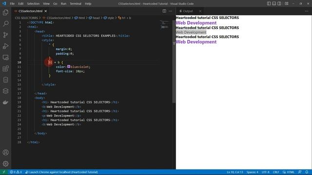
Task: Click the code minimap
Action: pyautogui.click(x=165, y=25)
